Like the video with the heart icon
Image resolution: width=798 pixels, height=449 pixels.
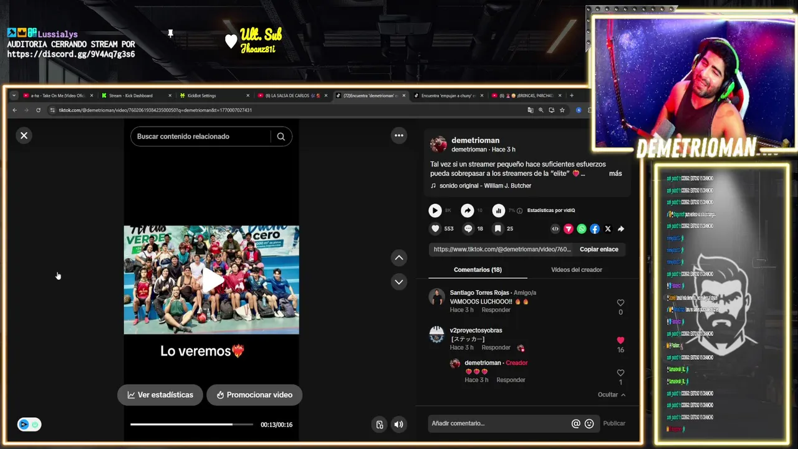click(435, 229)
